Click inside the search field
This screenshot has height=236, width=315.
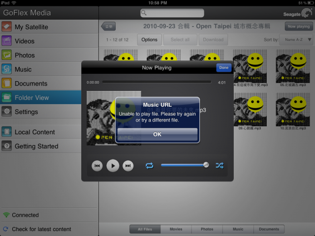click(172, 13)
